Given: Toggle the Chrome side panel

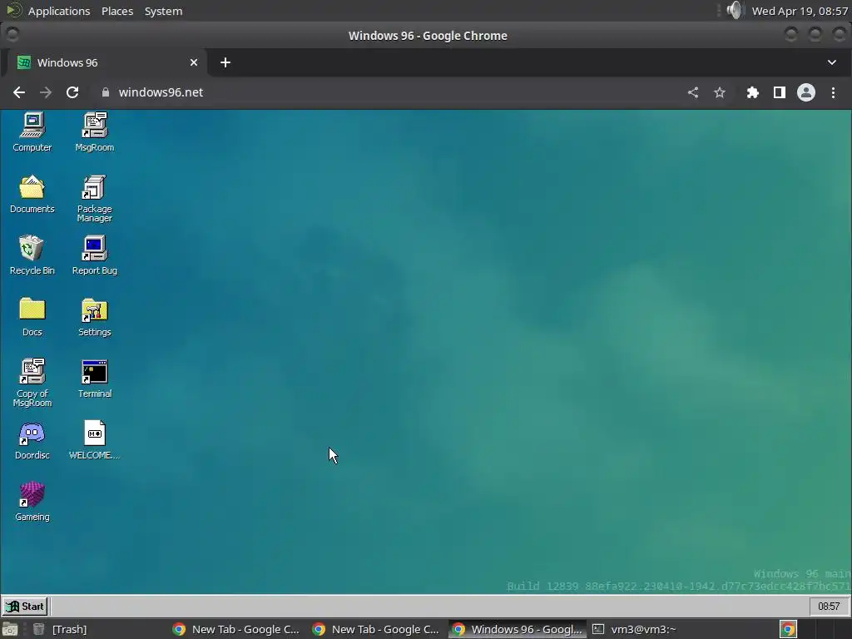Looking at the screenshot, I should click(779, 92).
